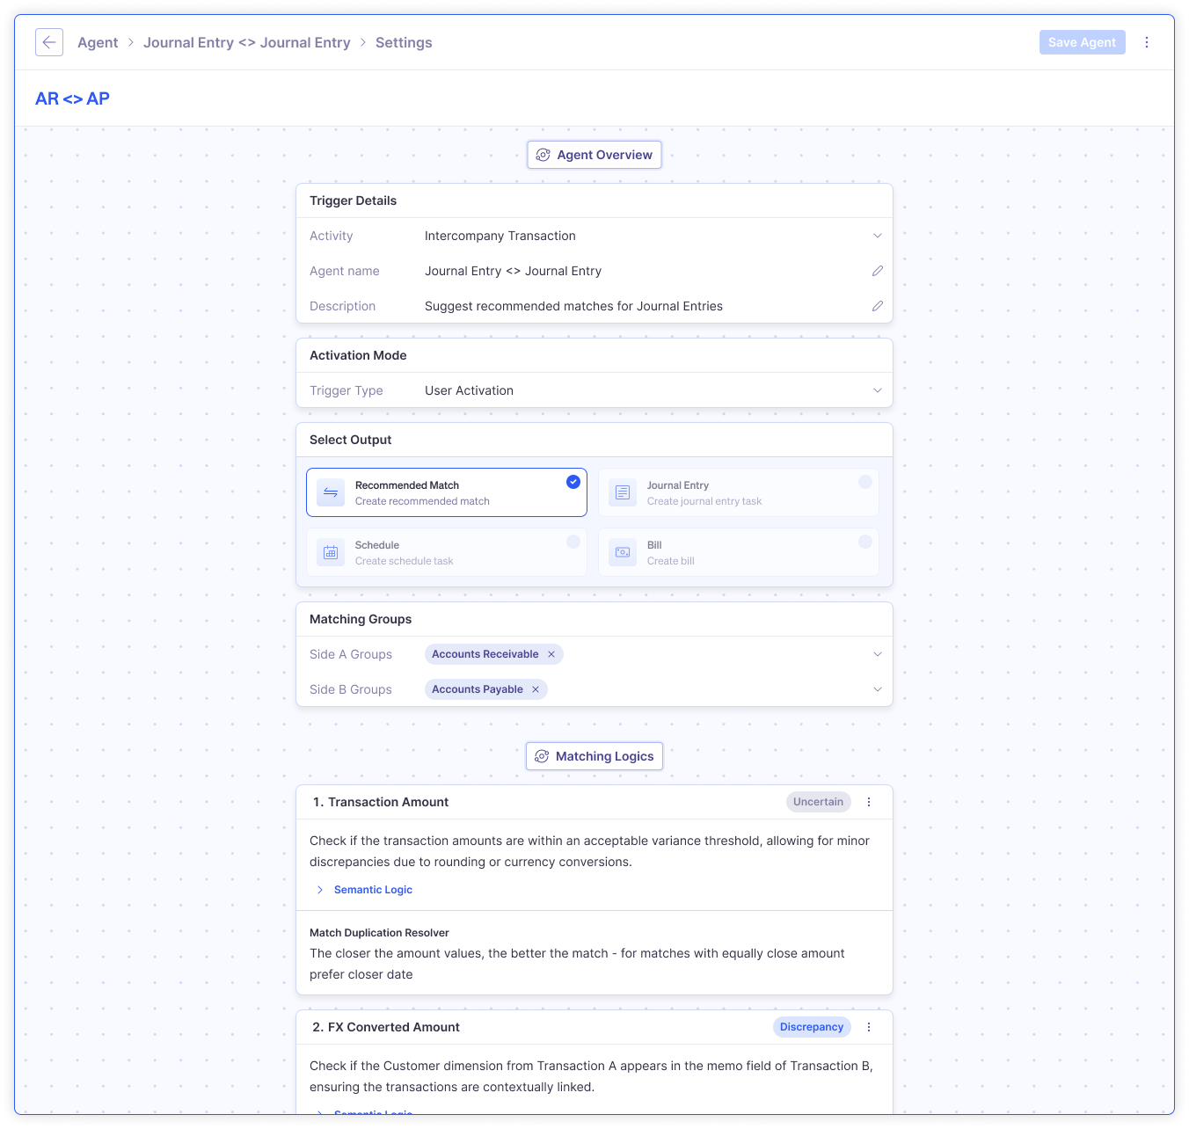The image size is (1189, 1129).
Task: Select the Bill output option
Action: coord(739,552)
